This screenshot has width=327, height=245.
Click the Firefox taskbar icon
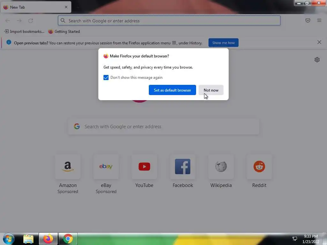[x=48, y=239]
